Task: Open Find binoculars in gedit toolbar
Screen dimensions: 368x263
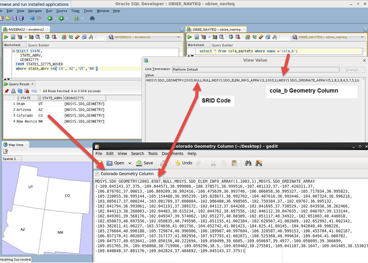Action: coord(248,163)
